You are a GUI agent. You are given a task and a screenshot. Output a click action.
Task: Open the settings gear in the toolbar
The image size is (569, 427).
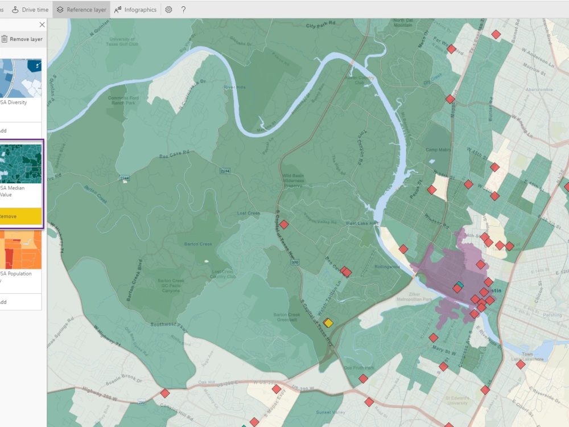(167, 9)
